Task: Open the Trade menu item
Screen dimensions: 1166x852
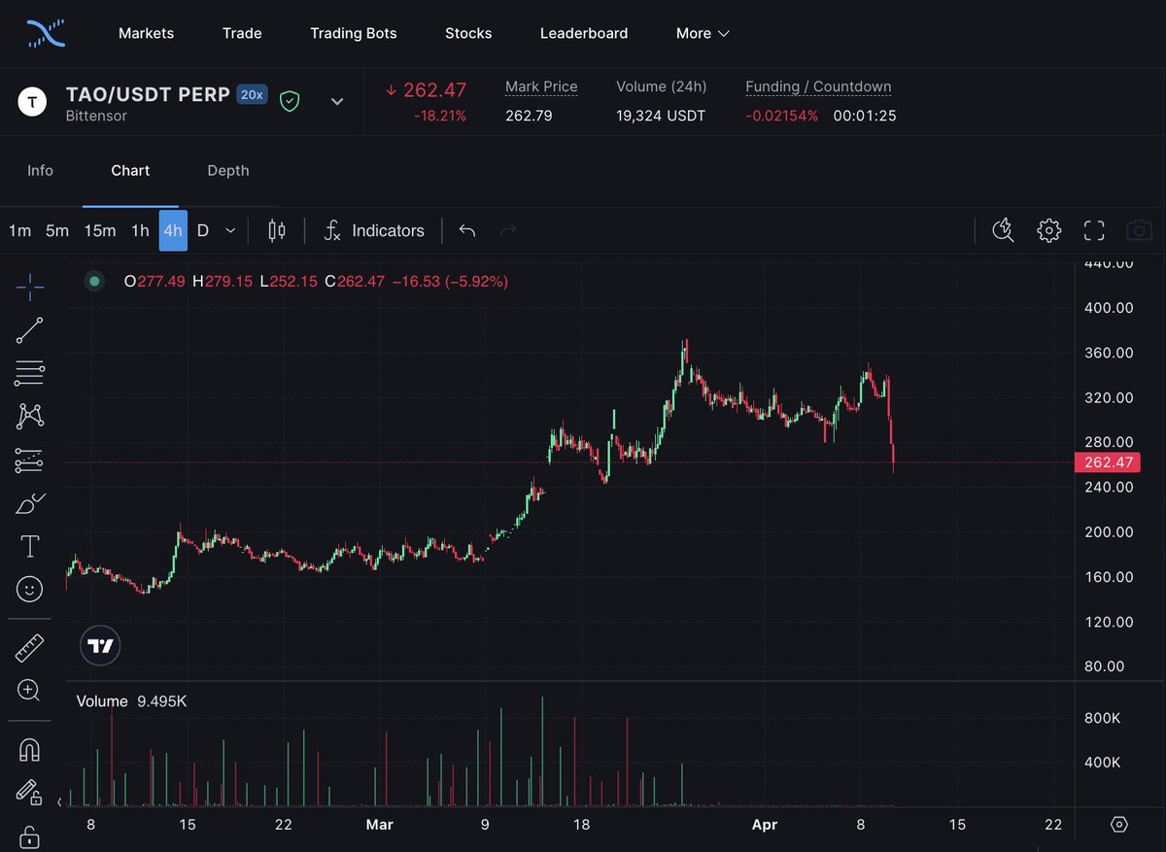Action: (x=242, y=33)
